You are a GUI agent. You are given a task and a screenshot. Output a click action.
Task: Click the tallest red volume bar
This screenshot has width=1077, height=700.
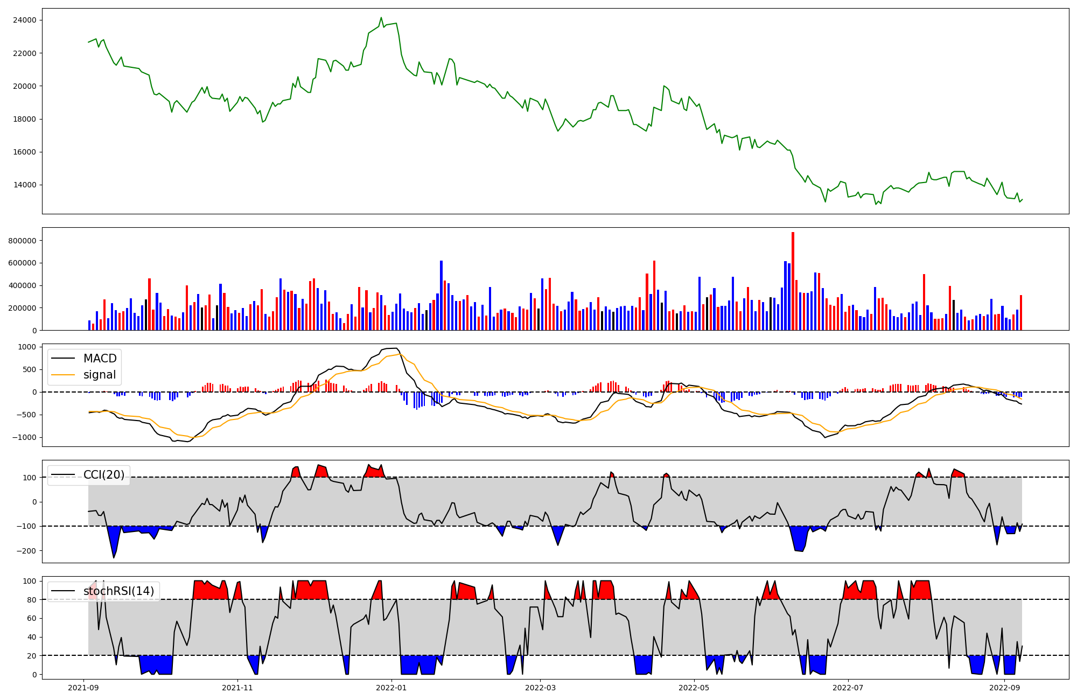coord(793,280)
